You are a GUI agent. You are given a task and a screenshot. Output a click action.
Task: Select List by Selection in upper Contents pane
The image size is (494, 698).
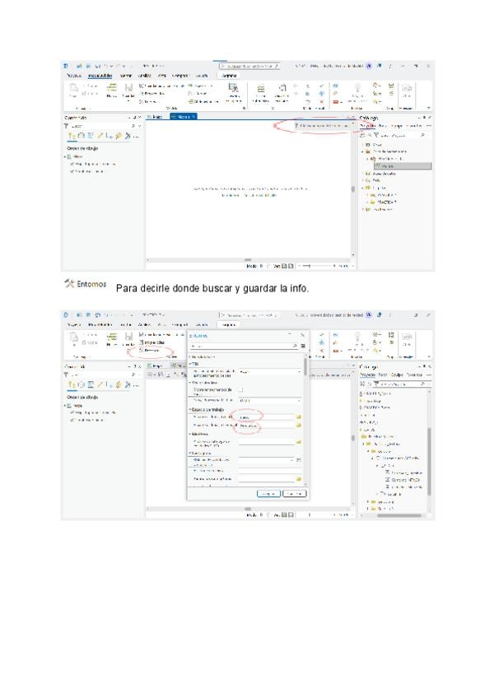coord(91,136)
